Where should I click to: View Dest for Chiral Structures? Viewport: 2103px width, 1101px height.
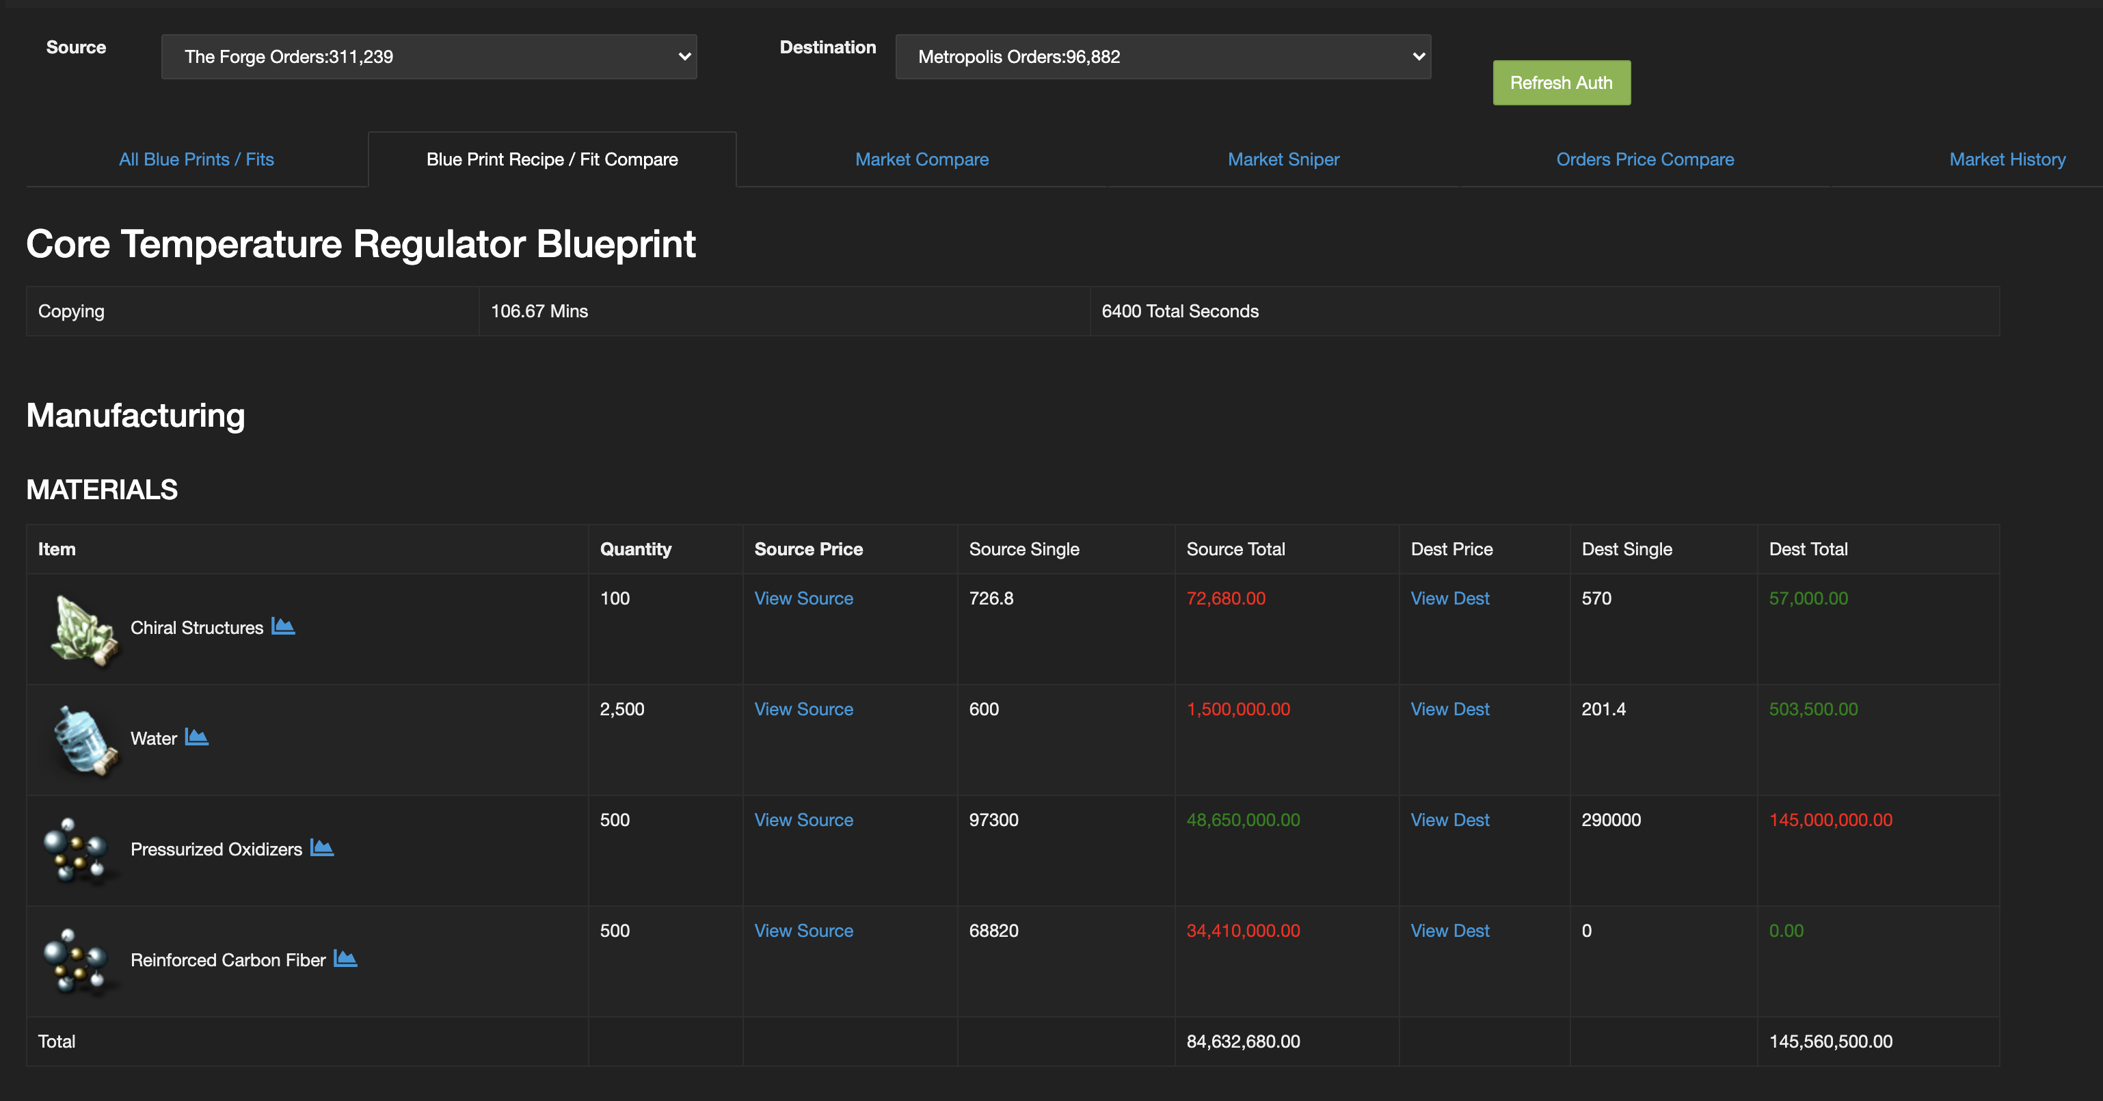tap(1450, 598)
